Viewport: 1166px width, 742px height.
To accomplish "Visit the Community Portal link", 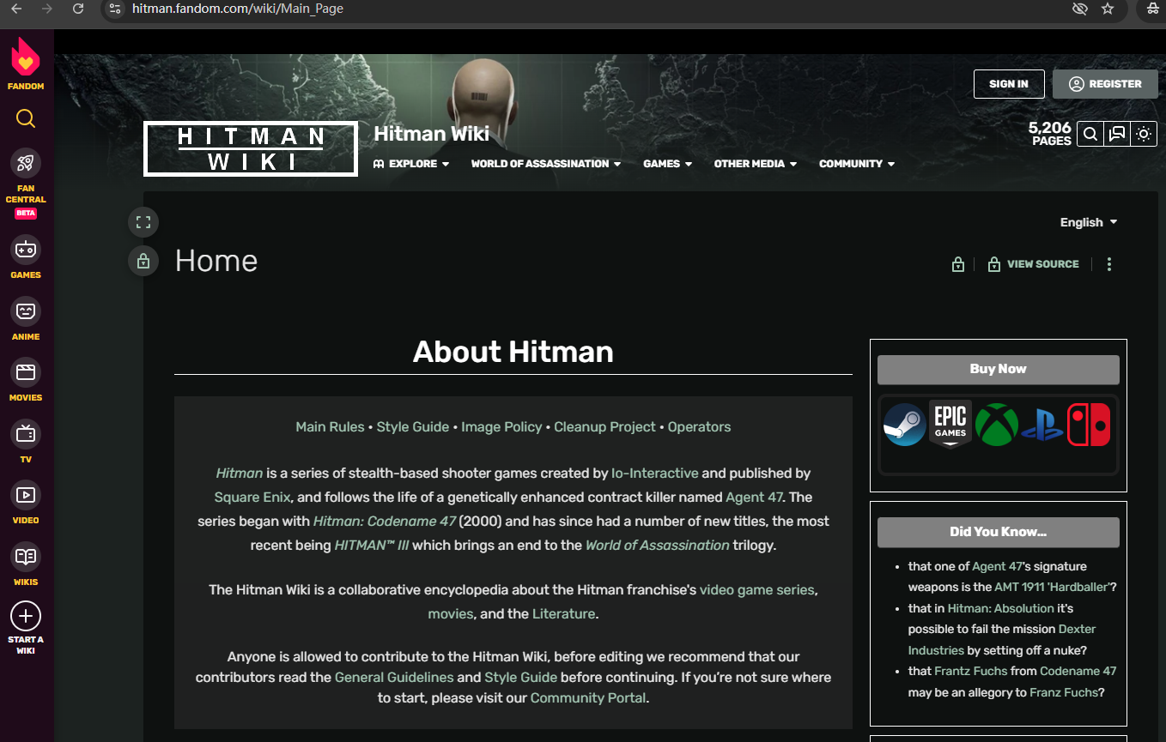I will 588,697.
